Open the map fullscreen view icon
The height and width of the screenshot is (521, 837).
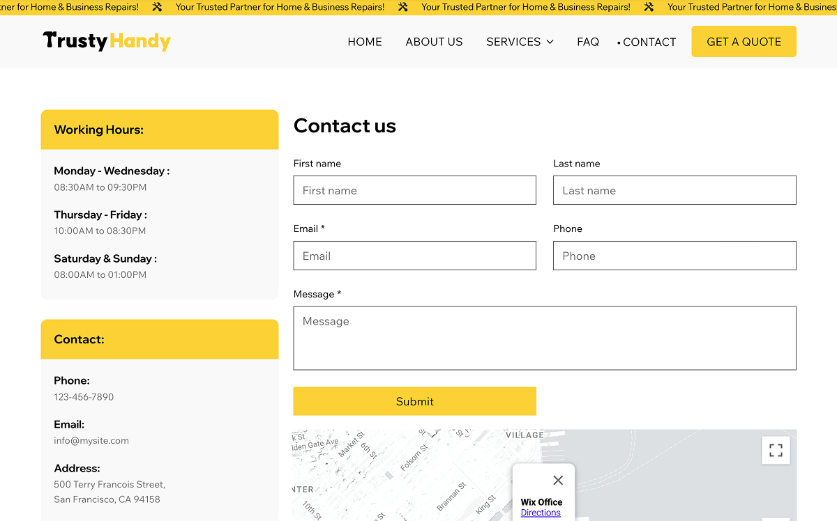click(775, 450)
